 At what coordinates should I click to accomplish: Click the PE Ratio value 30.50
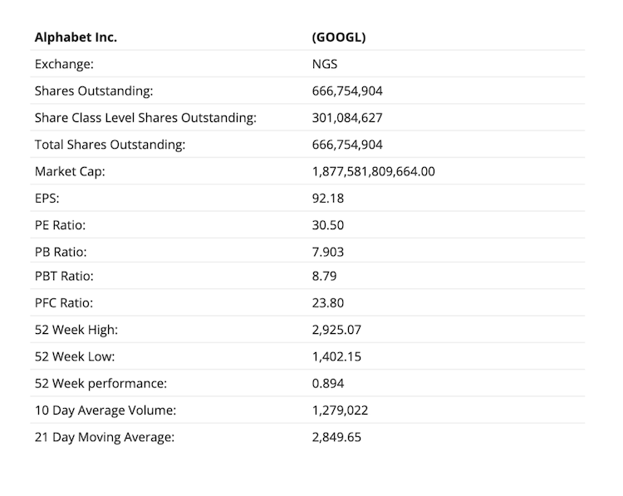(327, 225)
